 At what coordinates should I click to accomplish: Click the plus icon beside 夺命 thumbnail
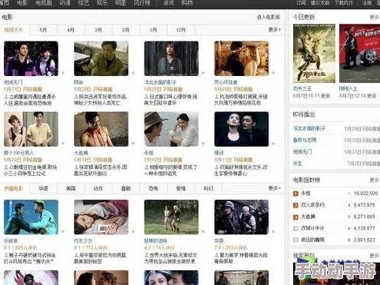coord(133,73)
